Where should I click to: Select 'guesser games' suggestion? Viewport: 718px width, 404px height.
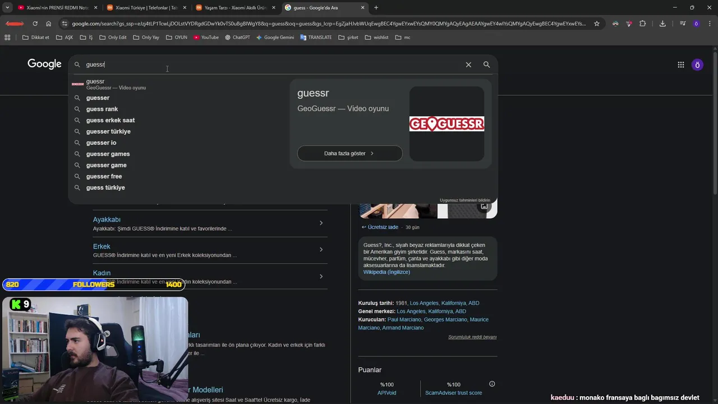(177, 154)
